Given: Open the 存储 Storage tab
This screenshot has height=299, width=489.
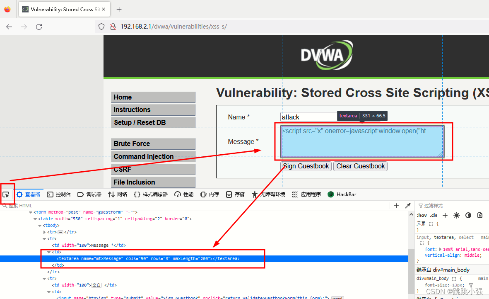Looking at the screenshot, I should [x=236, y=194].
